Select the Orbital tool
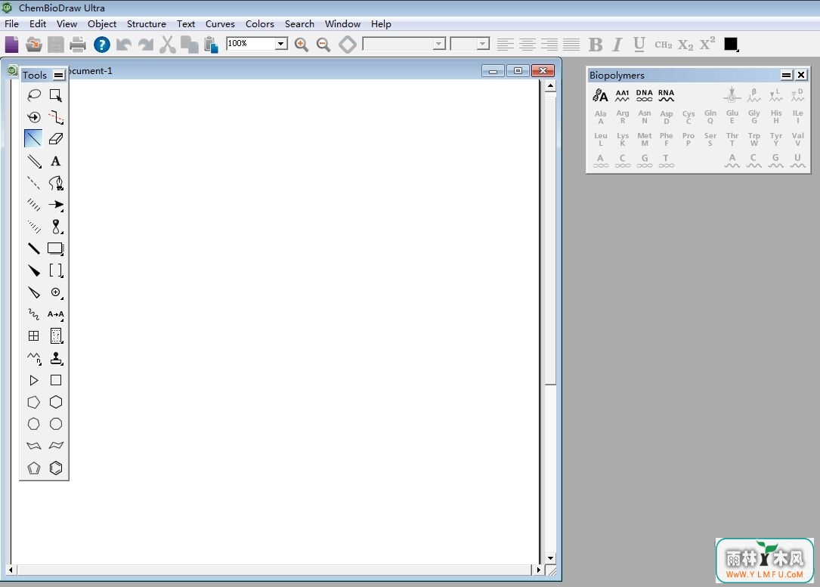 [x=56, y=227]
